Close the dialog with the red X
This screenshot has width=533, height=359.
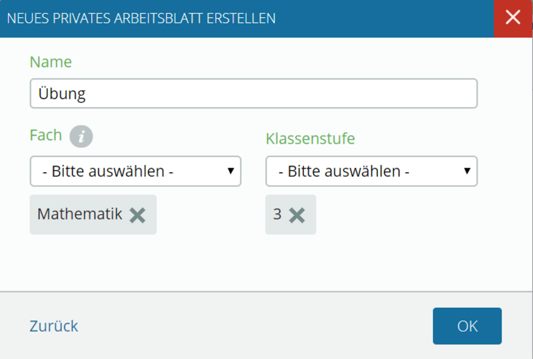pyautogui.click(x=512, y=19)
